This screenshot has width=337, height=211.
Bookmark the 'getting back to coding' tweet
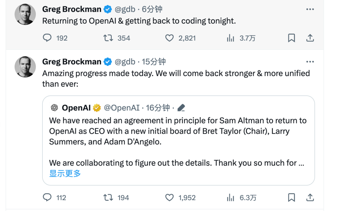click(291, 38)
